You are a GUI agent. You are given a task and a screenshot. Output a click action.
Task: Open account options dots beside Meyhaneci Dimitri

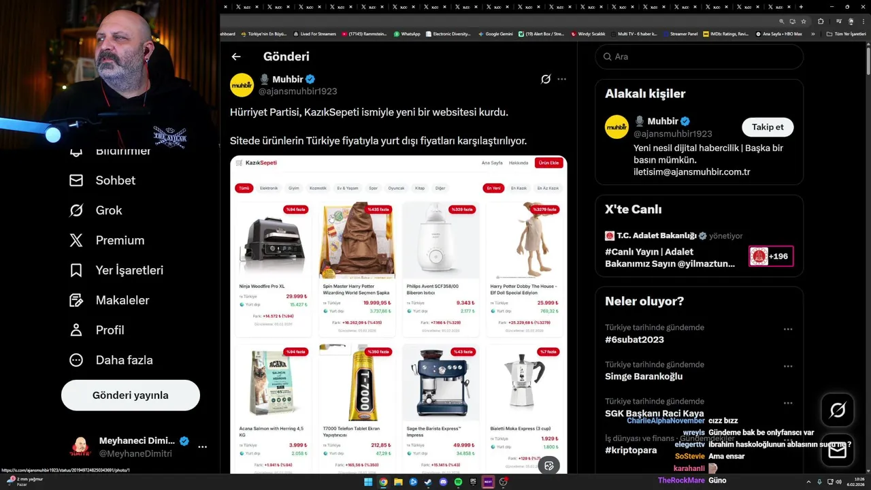point(202,447)
